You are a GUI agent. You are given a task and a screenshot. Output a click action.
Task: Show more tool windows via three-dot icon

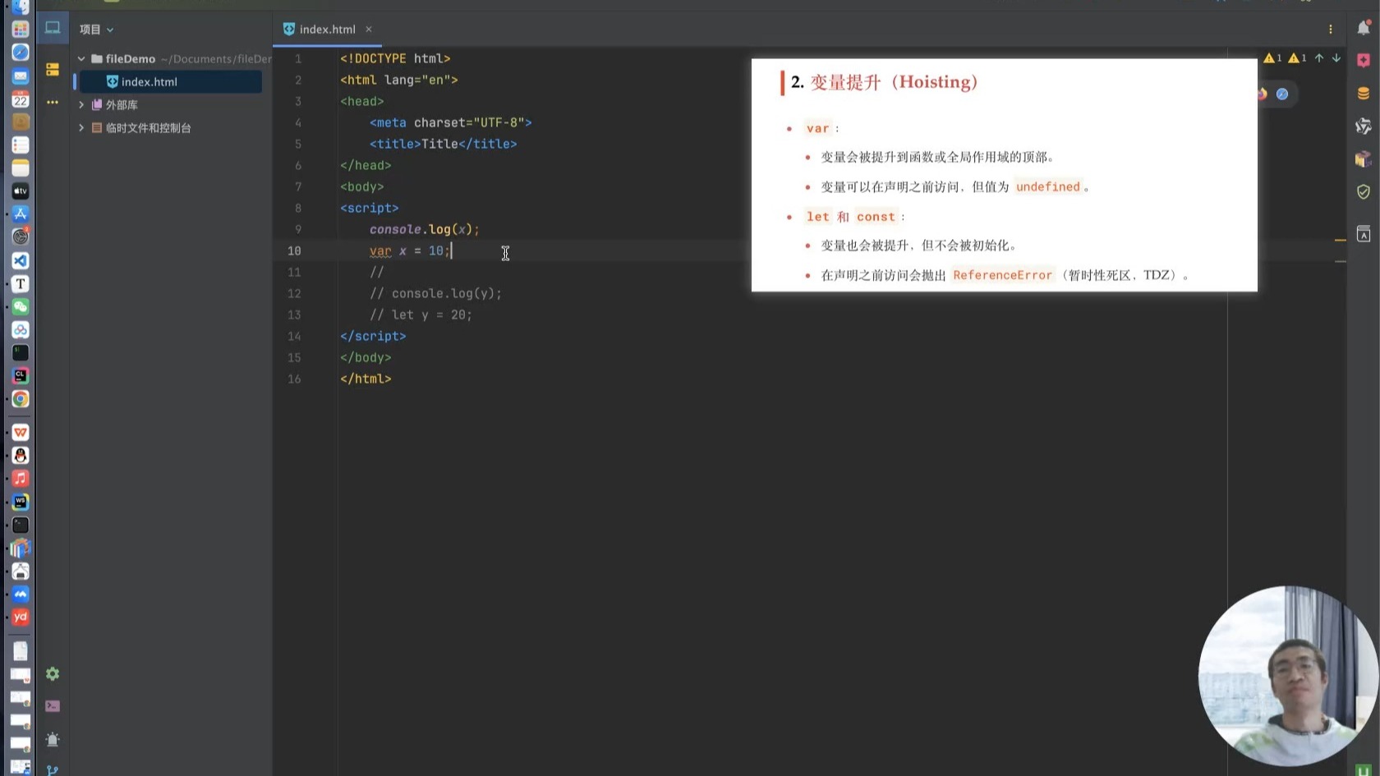53,103
